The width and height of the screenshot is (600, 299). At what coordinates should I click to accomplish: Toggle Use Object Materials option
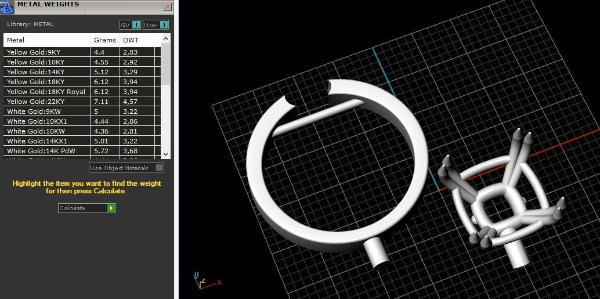pyautogui.click(x=126, y=168)
